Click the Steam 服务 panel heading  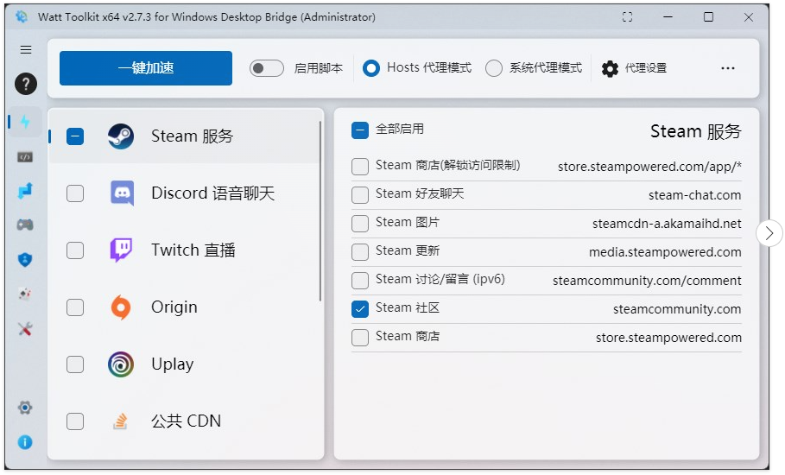[x=695, y=131]
